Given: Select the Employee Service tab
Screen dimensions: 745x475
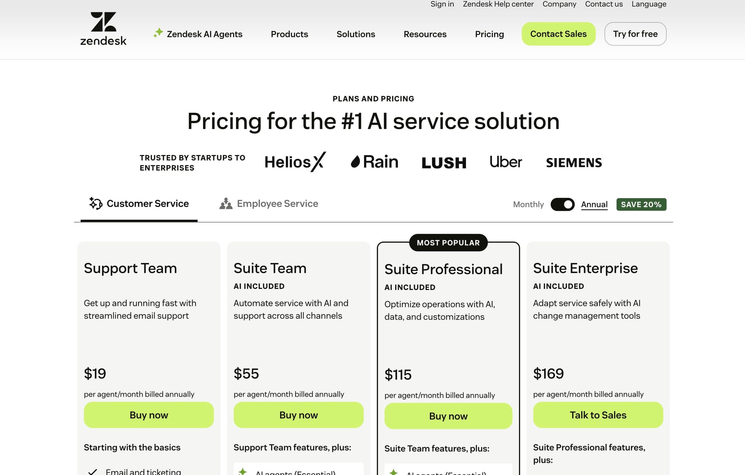Looking at the screenshot, I should [277, 203].
